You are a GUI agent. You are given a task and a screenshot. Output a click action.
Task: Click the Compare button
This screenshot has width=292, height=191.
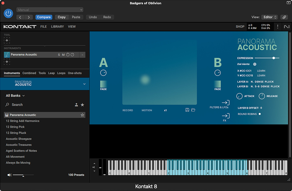click(x=44, y=17)
